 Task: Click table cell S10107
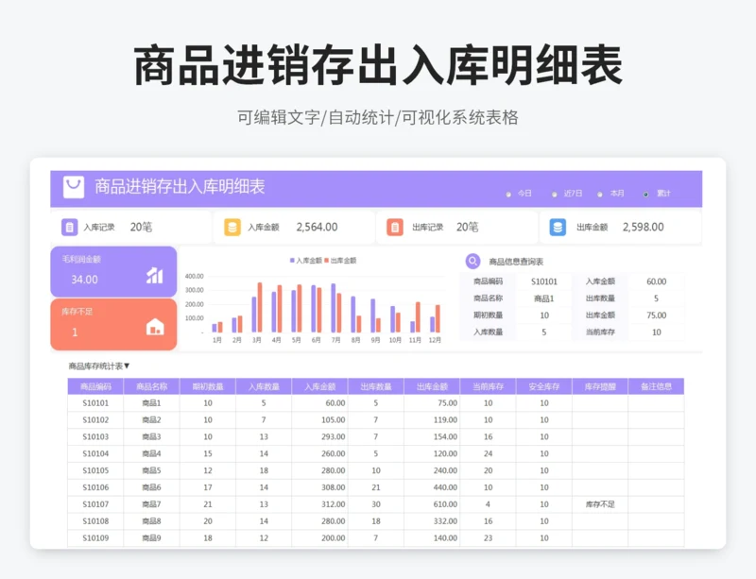tap(95, 504)
